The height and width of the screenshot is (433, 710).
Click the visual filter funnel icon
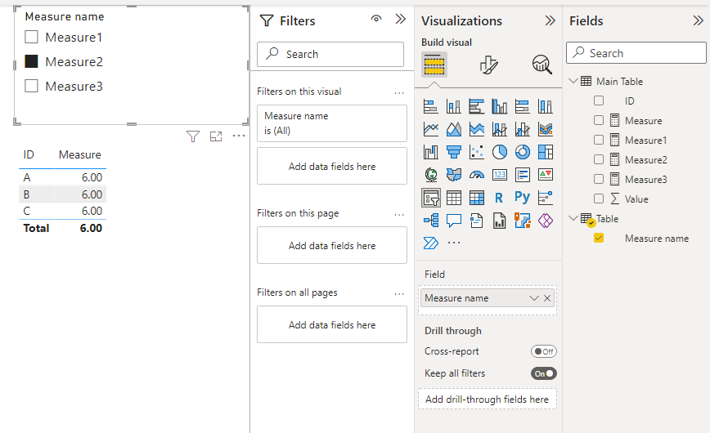pyautogui.click(x=193, y=136)
